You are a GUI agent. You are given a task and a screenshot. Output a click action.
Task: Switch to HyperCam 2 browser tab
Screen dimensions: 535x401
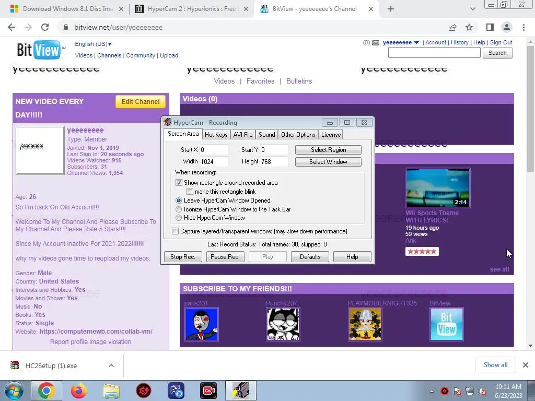[192, 9]
